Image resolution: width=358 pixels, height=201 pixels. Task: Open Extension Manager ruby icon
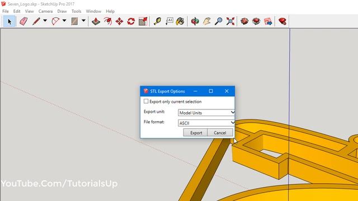pyautogui.click(x=282, y=21)
